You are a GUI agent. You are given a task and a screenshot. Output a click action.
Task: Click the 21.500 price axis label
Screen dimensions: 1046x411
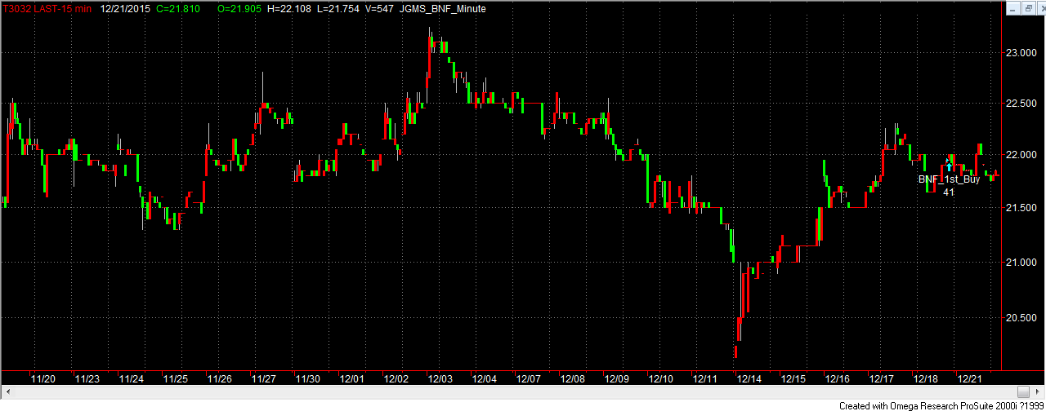(1021, 208)
